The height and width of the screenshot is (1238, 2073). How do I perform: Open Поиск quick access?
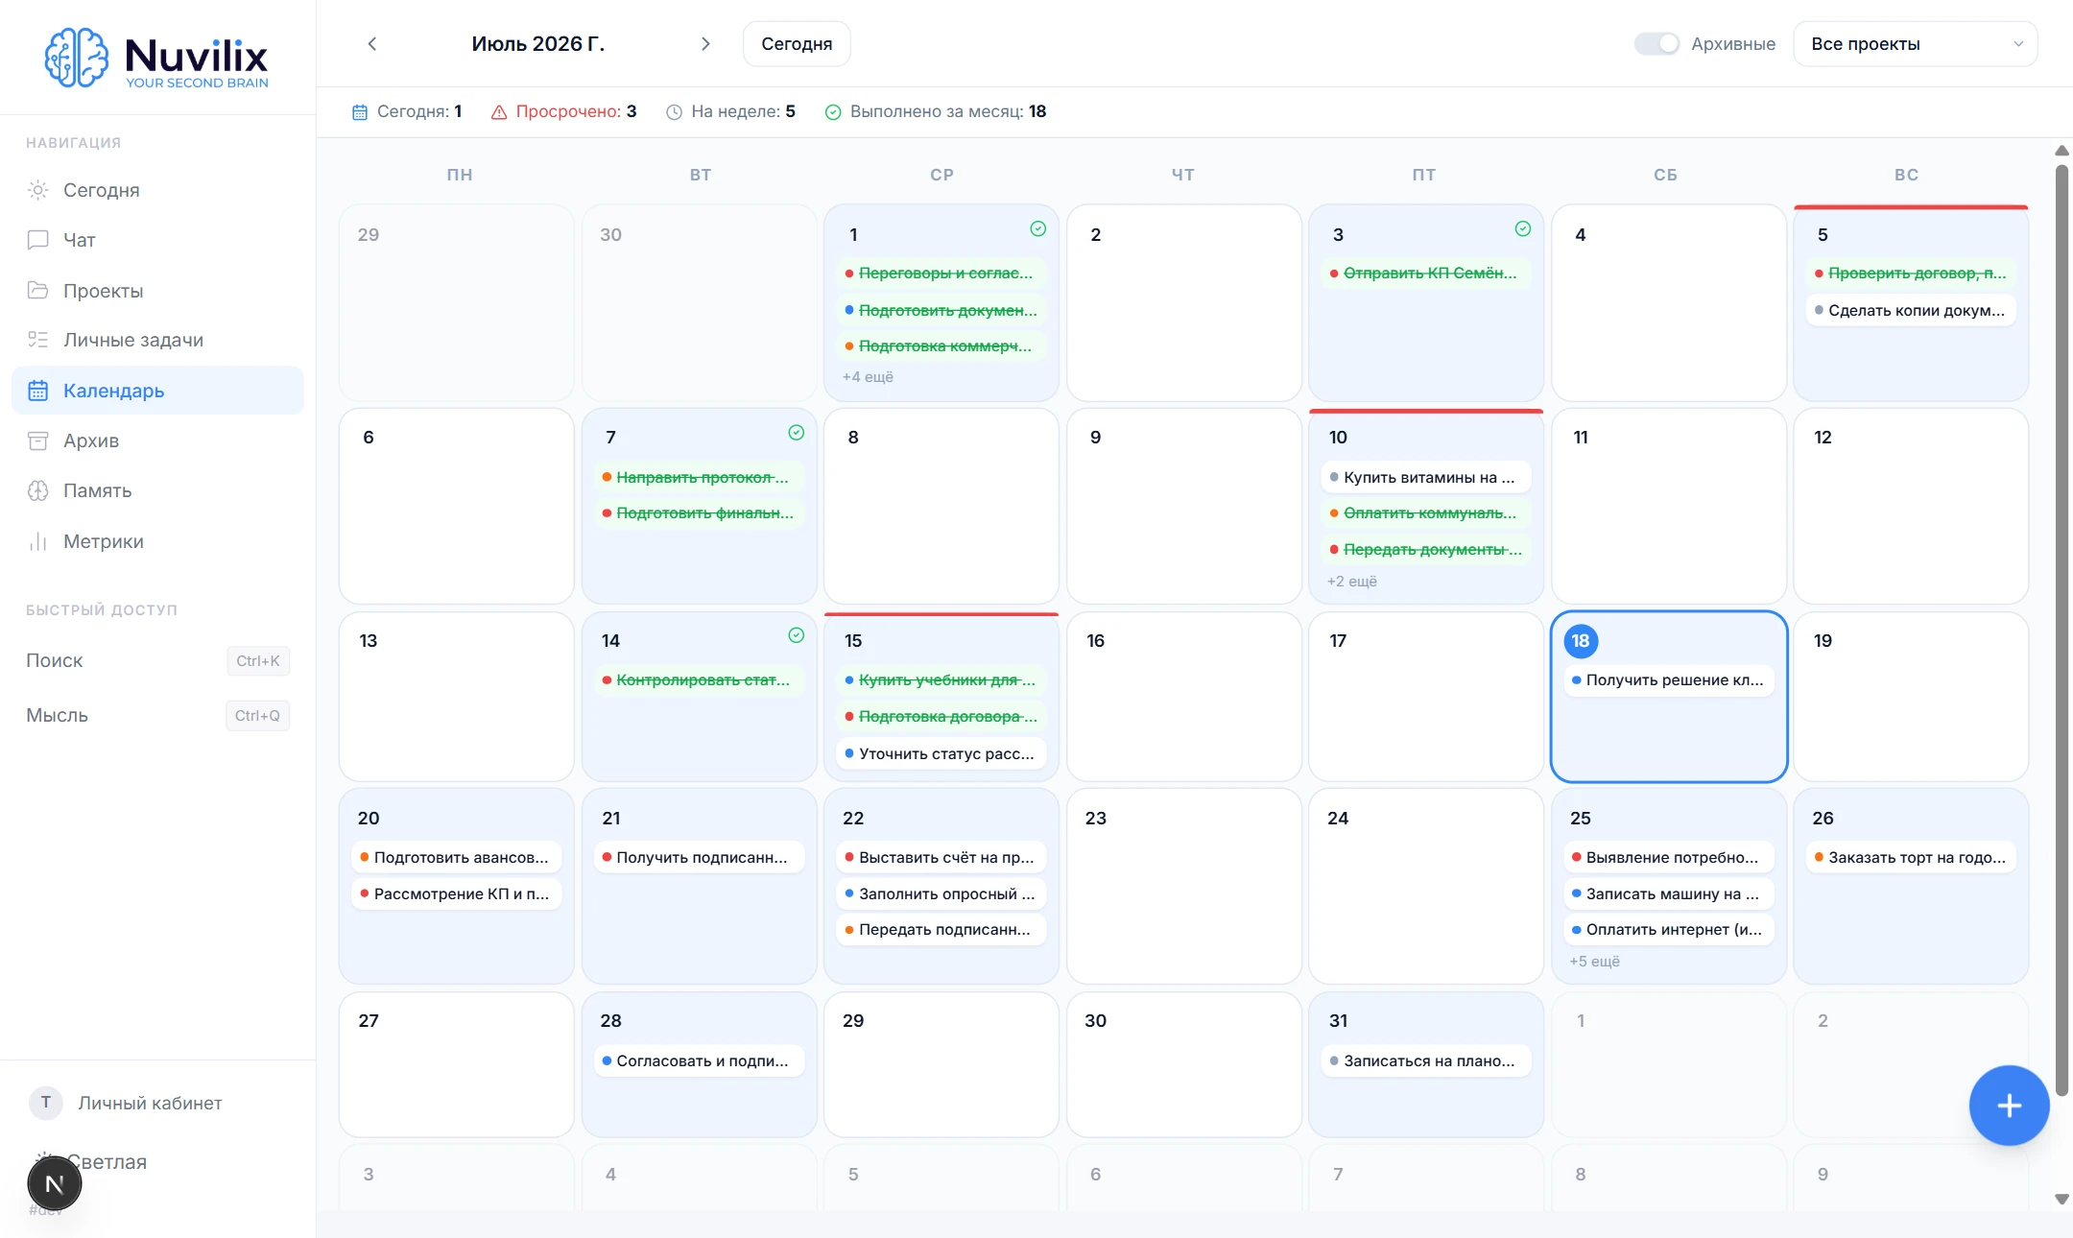pos(157,660)
